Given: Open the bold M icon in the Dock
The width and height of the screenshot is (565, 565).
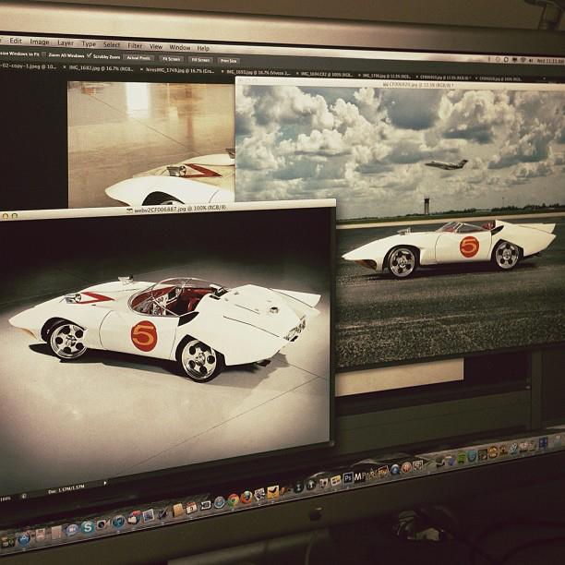Looking at the screenshot, I should 360,476.
